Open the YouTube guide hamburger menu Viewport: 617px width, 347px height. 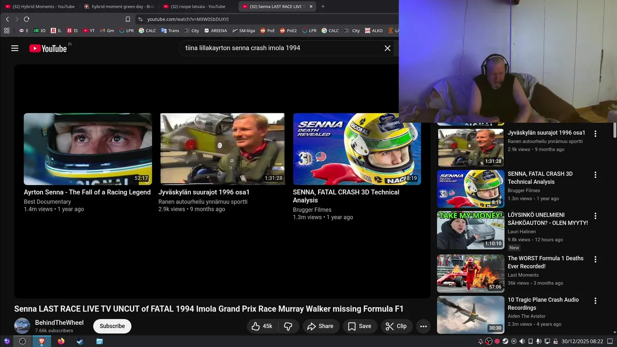point(14,48)
